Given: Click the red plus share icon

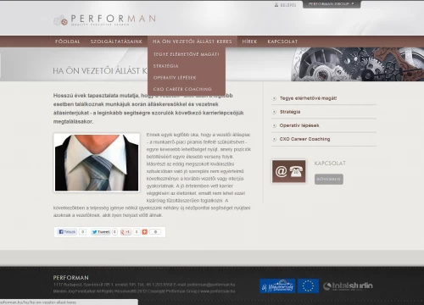Looking at the screenshot, I should tap(145, 232).
